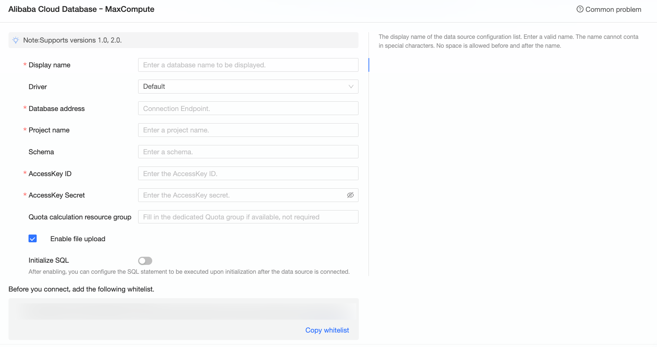Focus the AccessKey Secret input field
Screen dimensions: 657x347
click(x=241, y=195)
